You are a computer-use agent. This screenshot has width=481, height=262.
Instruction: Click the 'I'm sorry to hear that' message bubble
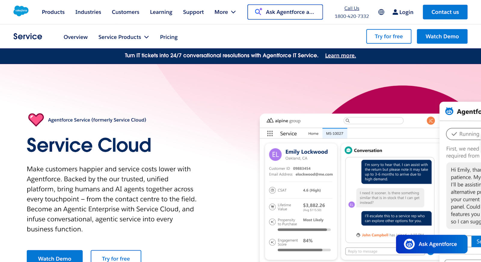396,172
